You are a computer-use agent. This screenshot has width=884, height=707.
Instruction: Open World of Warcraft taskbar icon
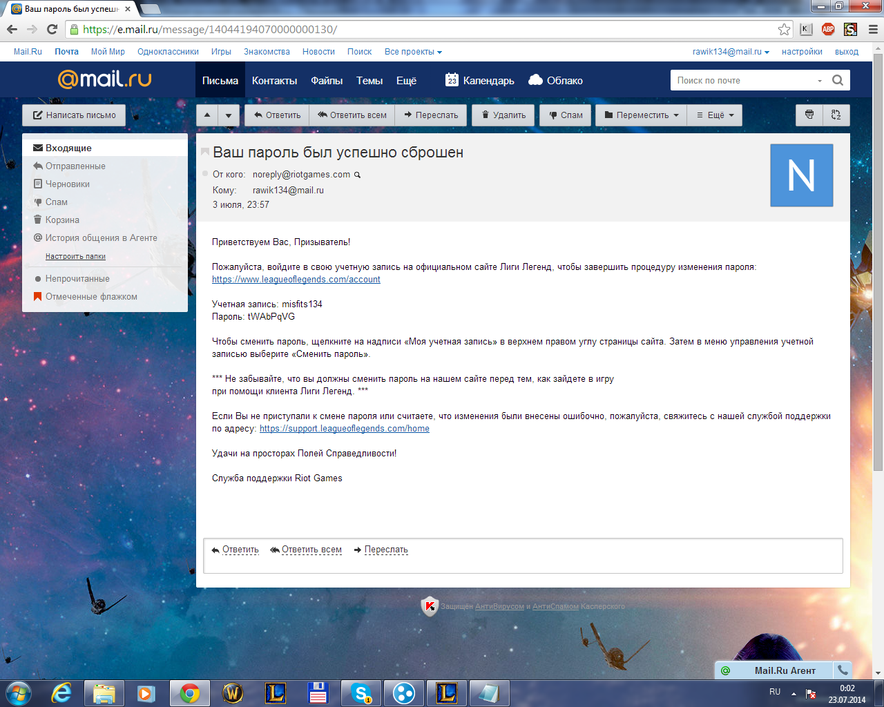(x=233, y=693)
